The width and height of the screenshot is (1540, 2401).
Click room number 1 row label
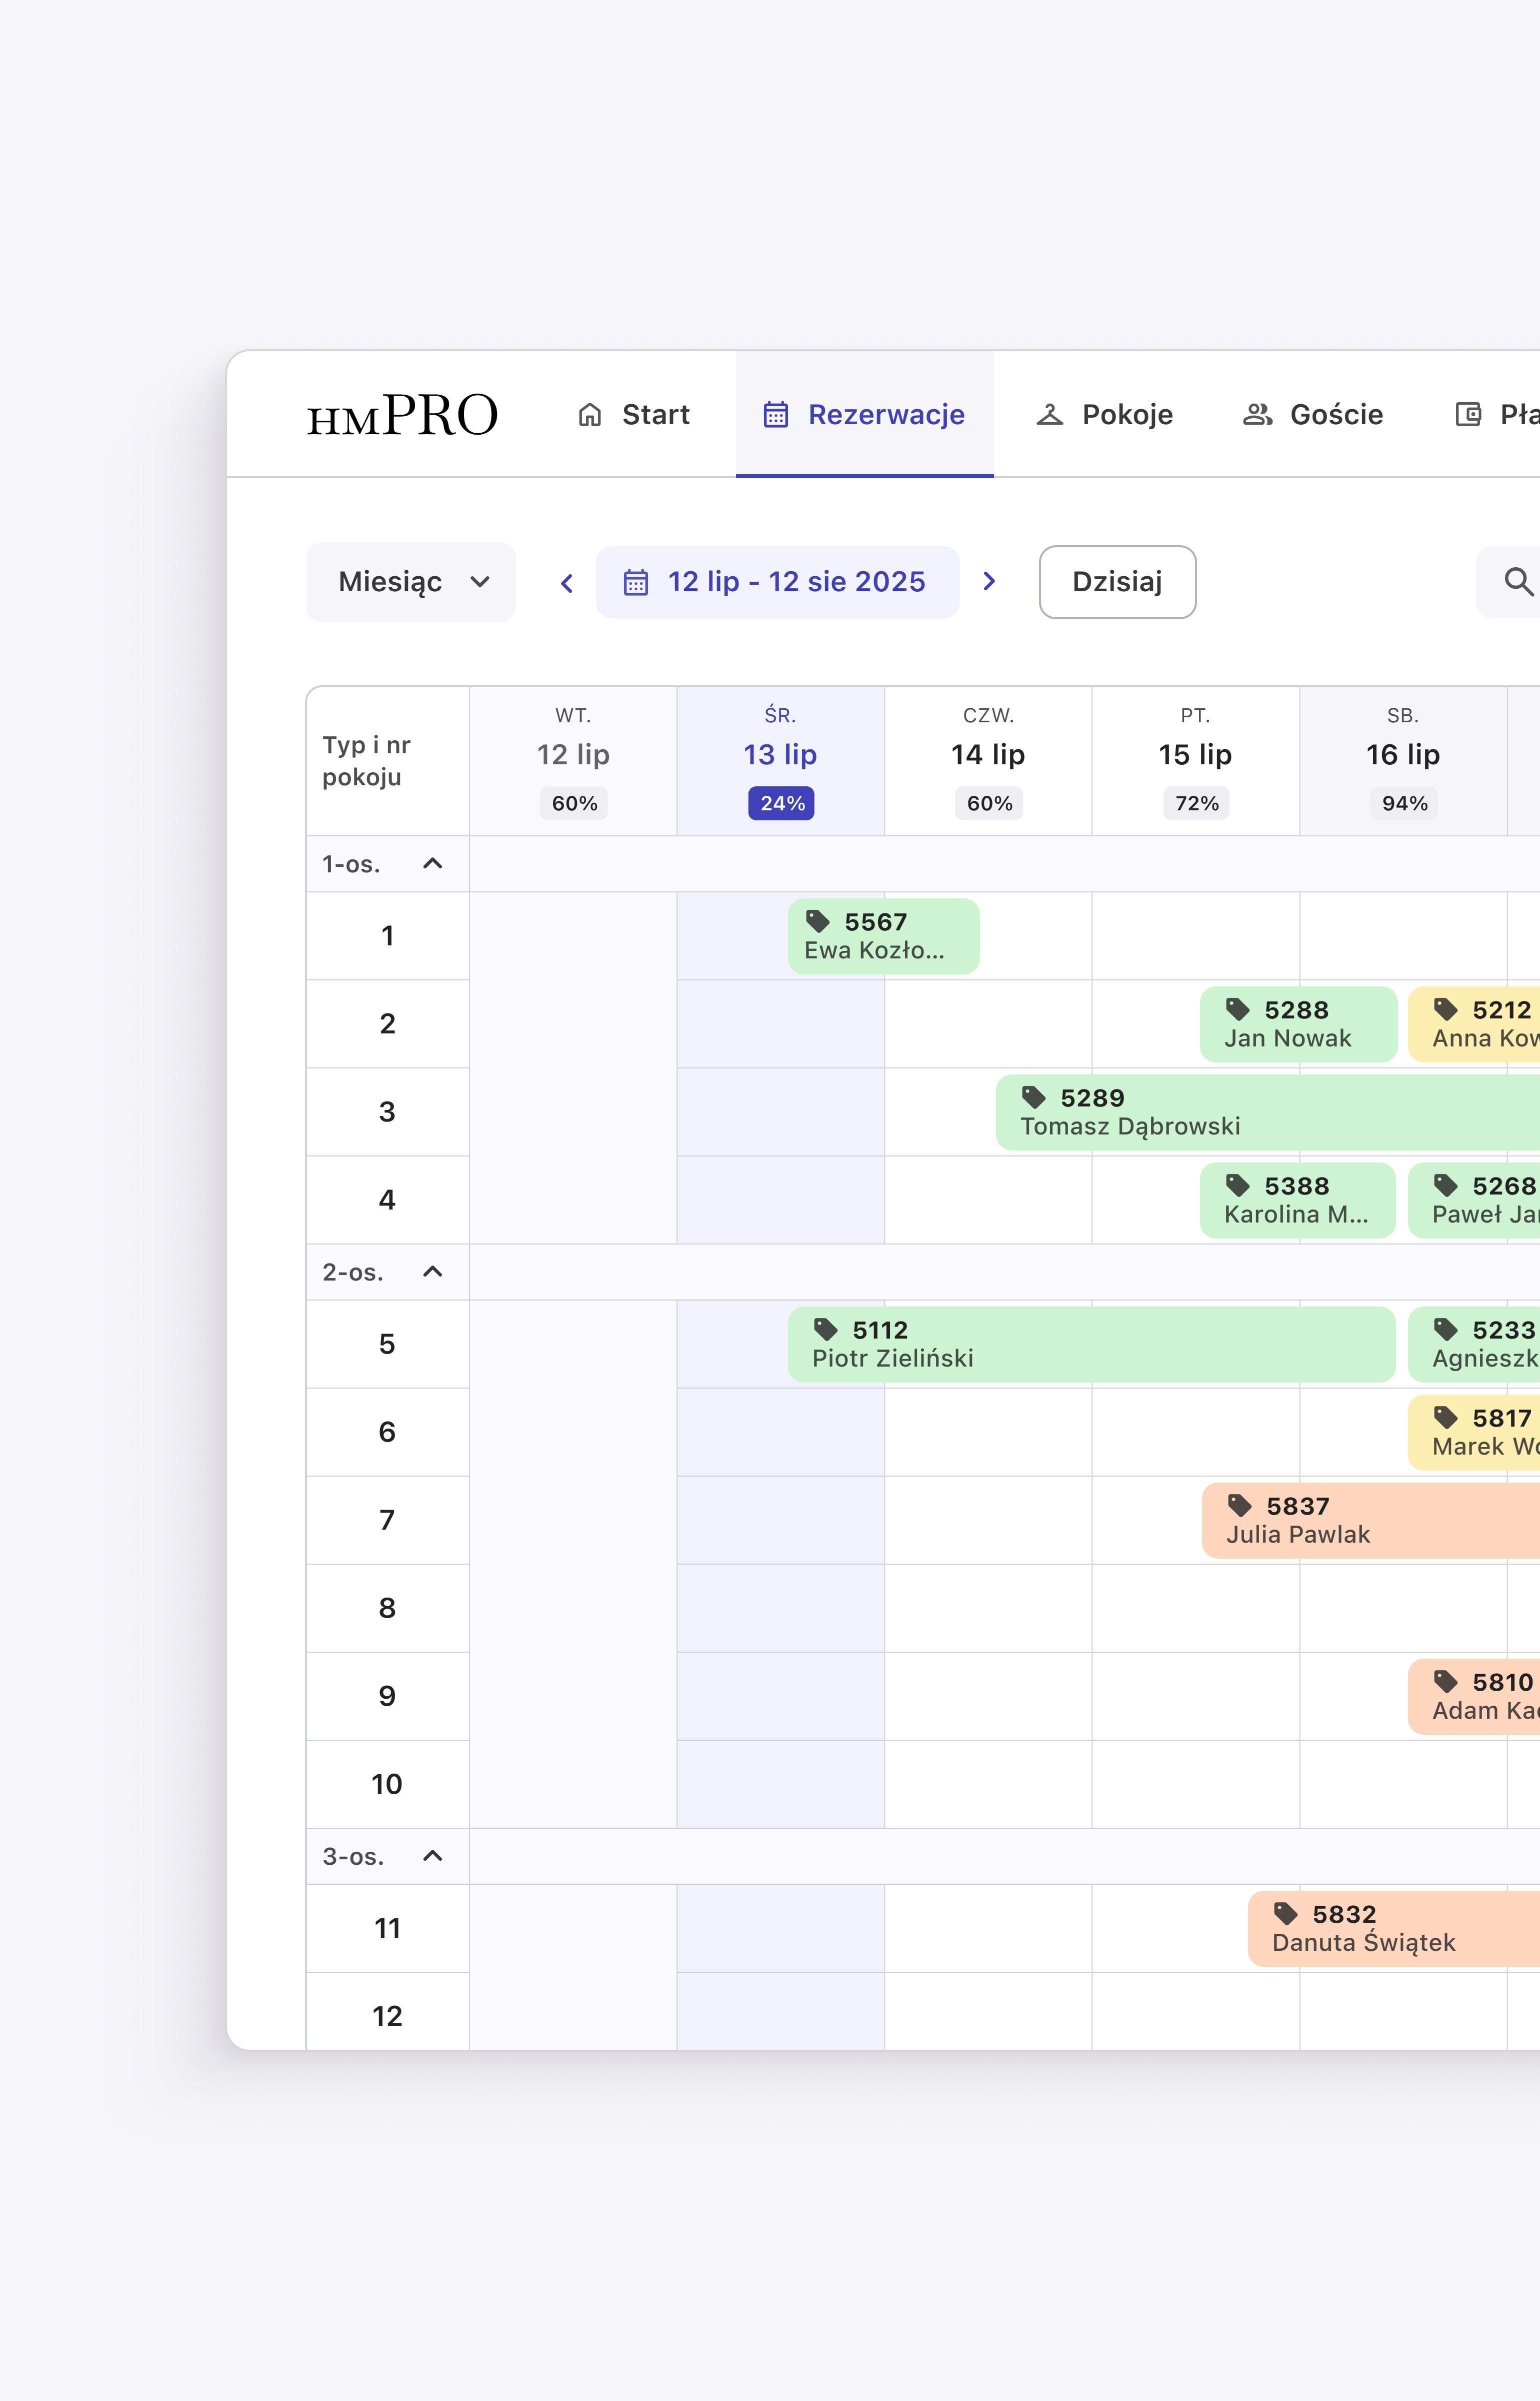[388, 936]
